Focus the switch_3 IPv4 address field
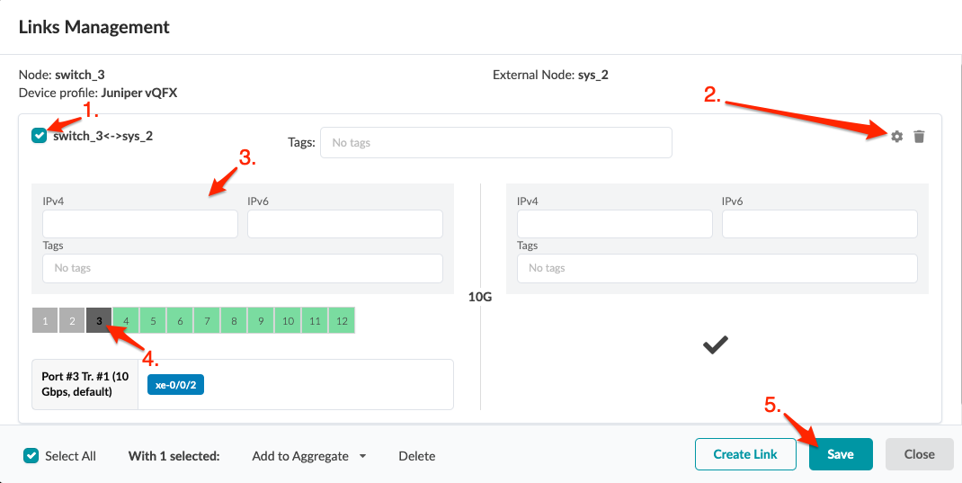962x483 pixels. [x=140, y=224]
